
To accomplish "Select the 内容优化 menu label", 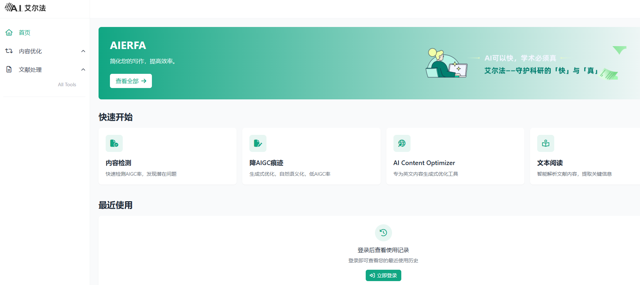I will [30, 51].
